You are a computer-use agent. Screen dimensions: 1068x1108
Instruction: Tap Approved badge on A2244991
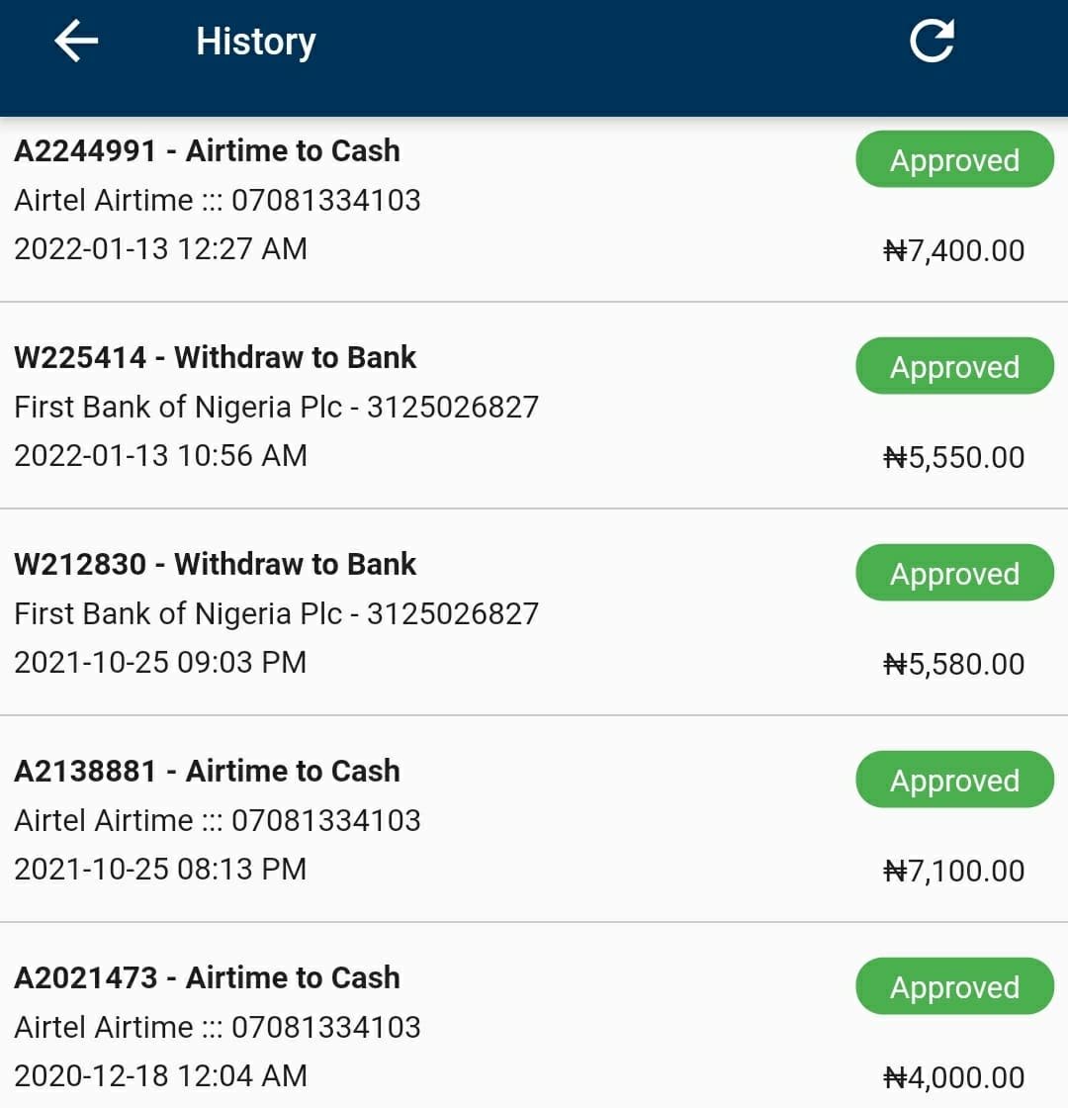954,160
